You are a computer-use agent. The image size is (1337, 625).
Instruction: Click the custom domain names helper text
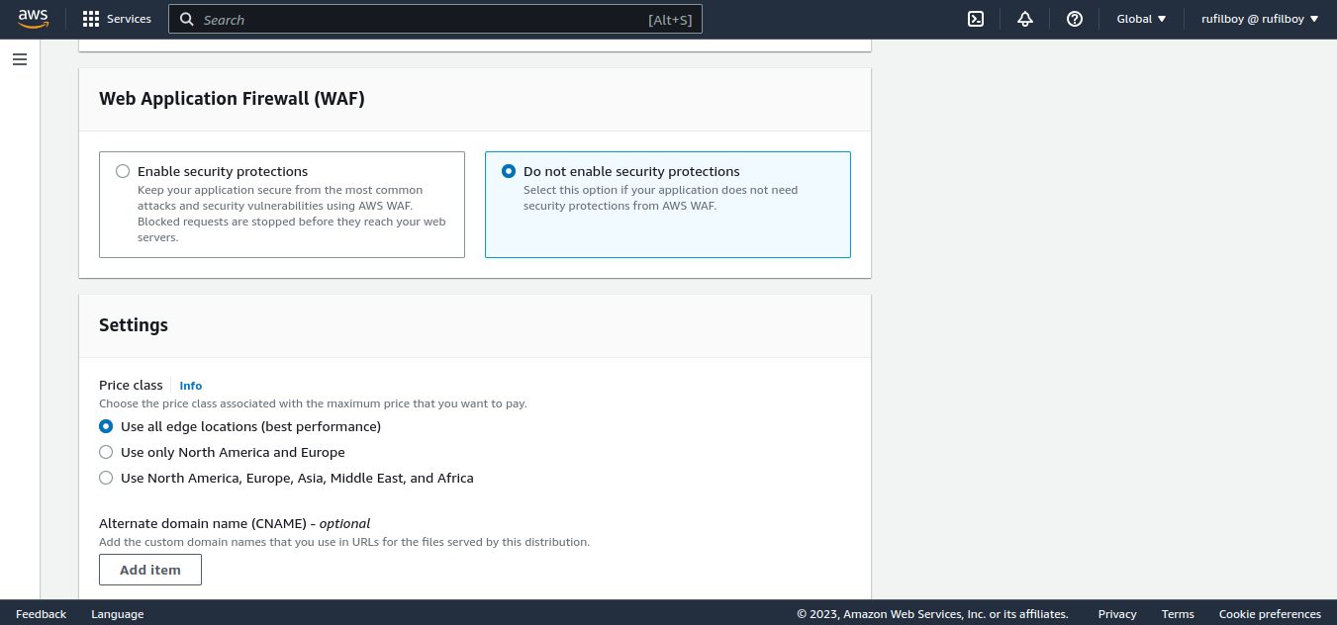344,542
